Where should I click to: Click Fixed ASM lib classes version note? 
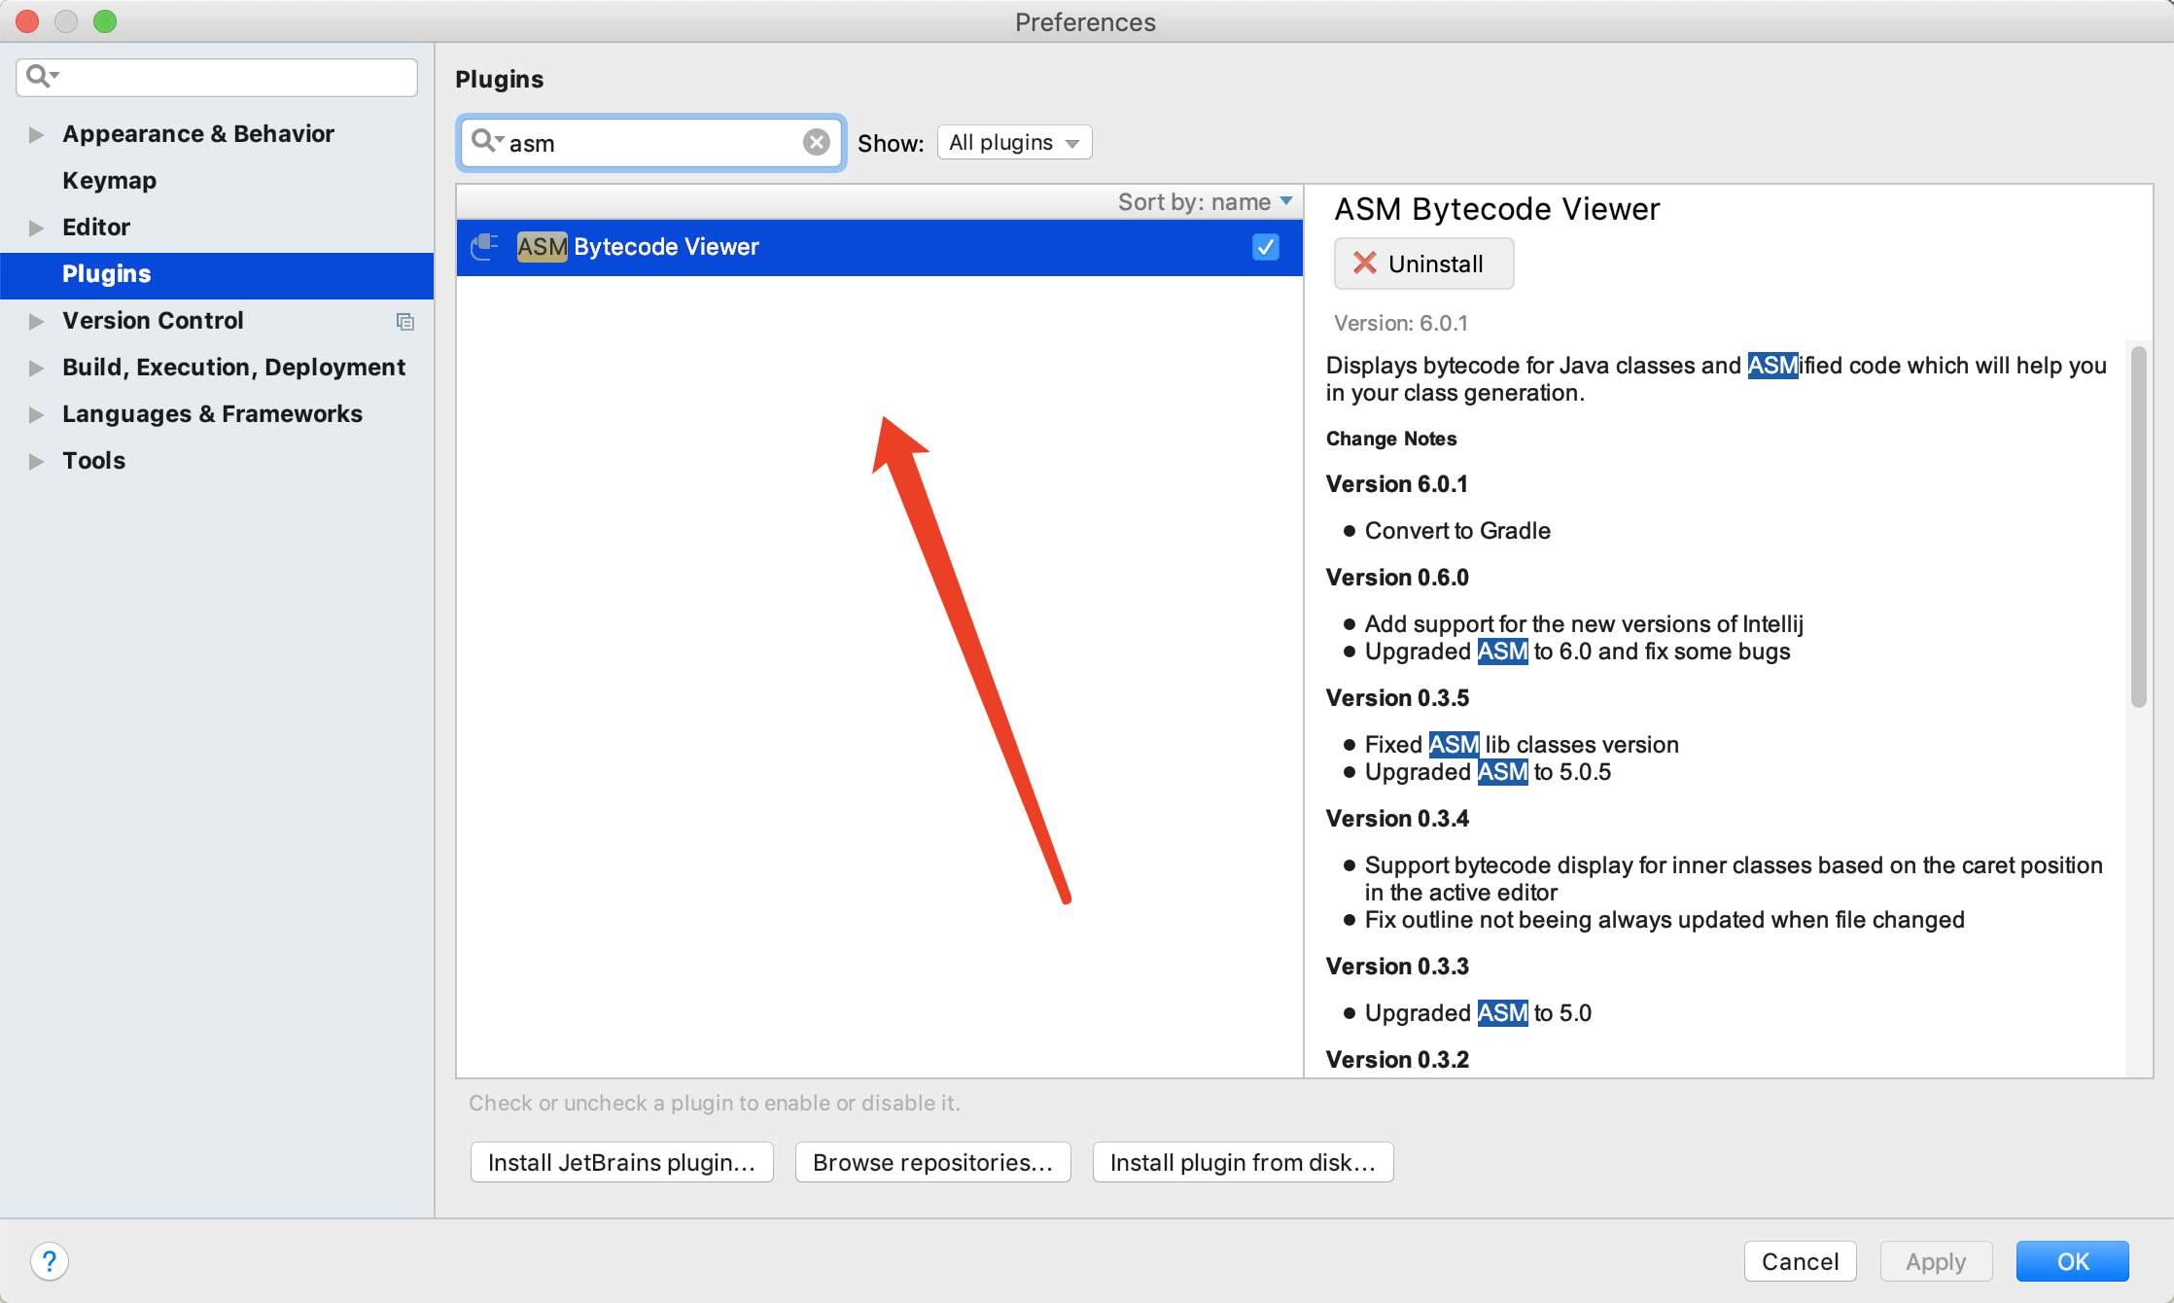click(1522, 745)
